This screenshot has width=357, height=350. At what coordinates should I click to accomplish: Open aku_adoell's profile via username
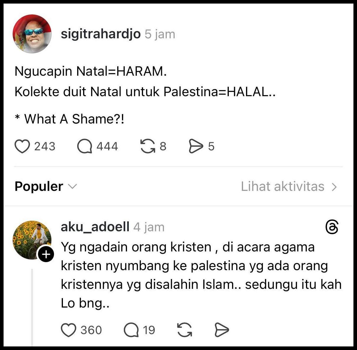click(95, 227)
